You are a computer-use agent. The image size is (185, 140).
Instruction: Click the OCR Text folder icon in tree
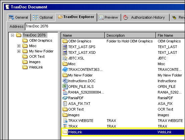(25, 56)
